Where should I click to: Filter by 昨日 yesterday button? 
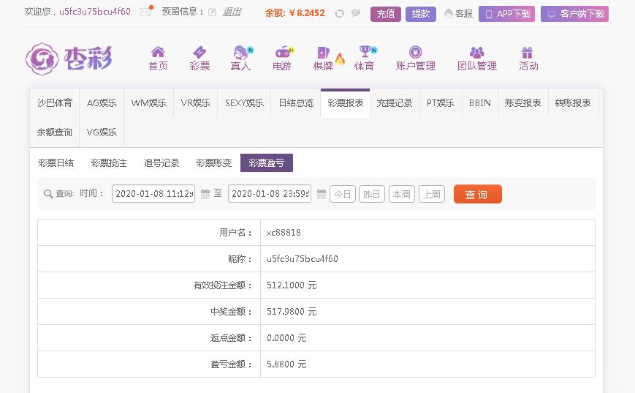(x=371, y=194)
